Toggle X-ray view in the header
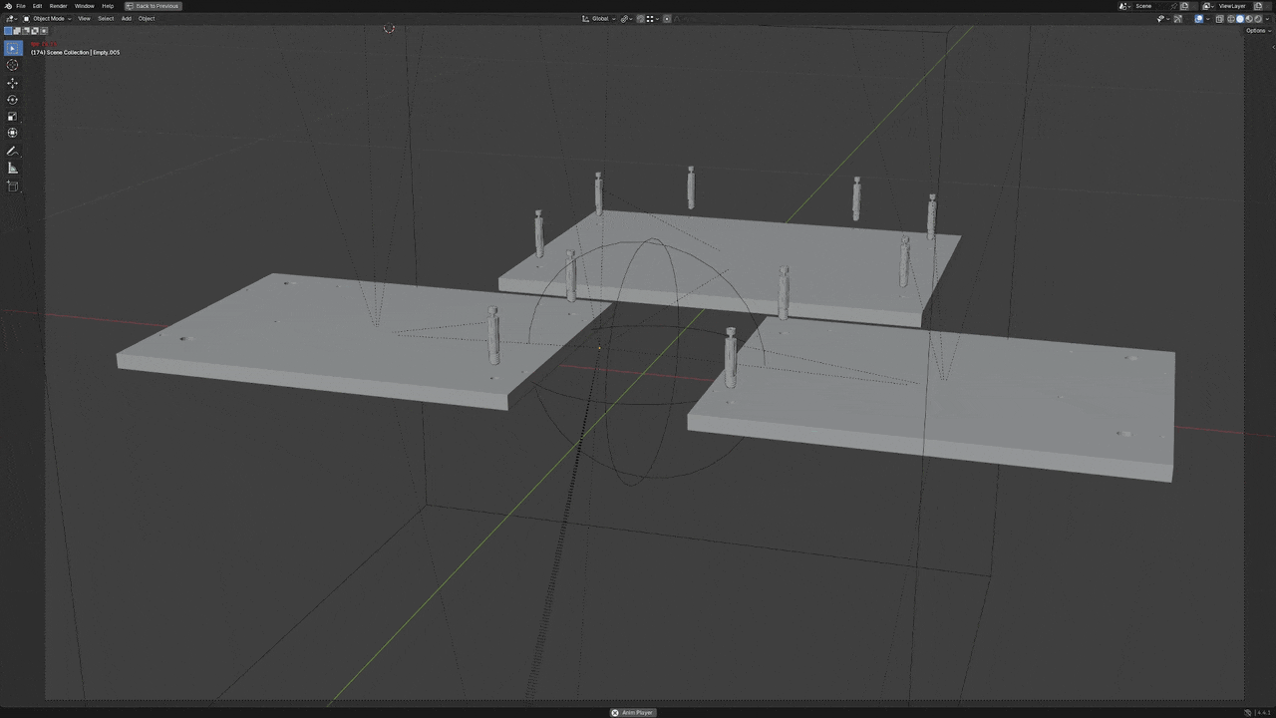 (1219, 19)
